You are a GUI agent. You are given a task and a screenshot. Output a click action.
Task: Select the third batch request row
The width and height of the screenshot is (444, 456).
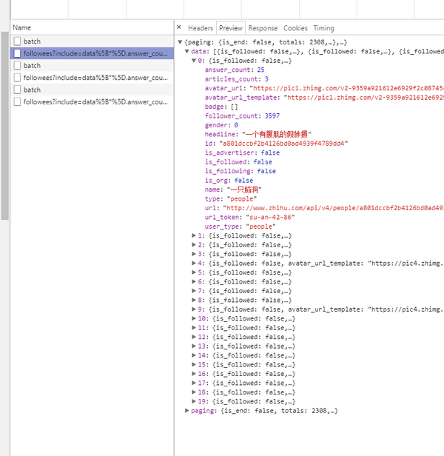(92, 90)
